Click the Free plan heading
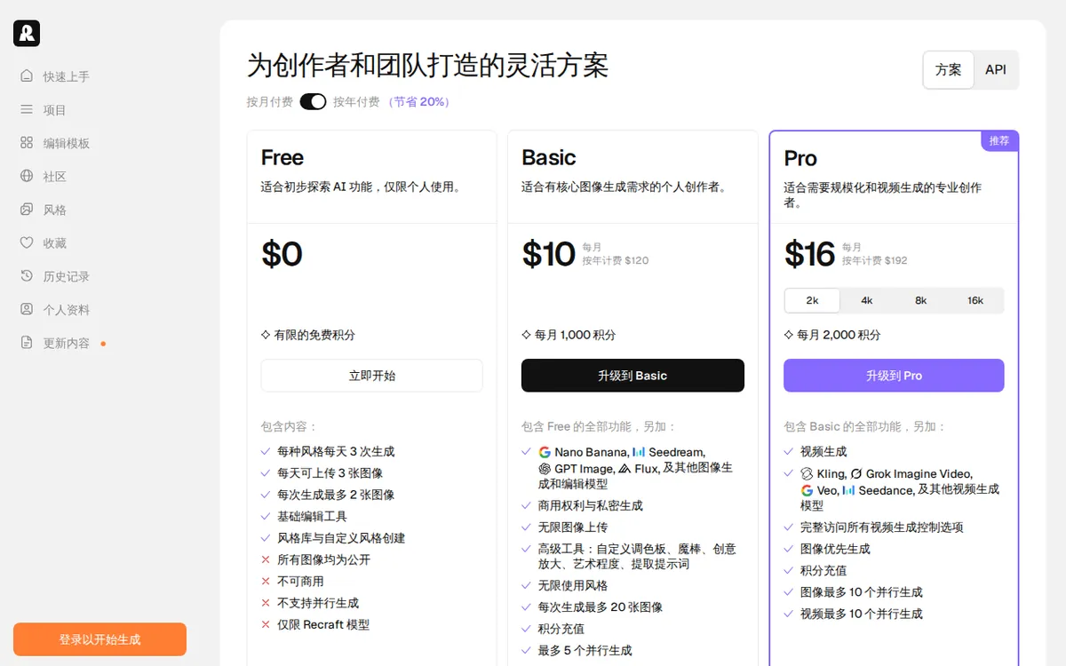Screen dimensions: 1066x666 click(x=282, y=157)
